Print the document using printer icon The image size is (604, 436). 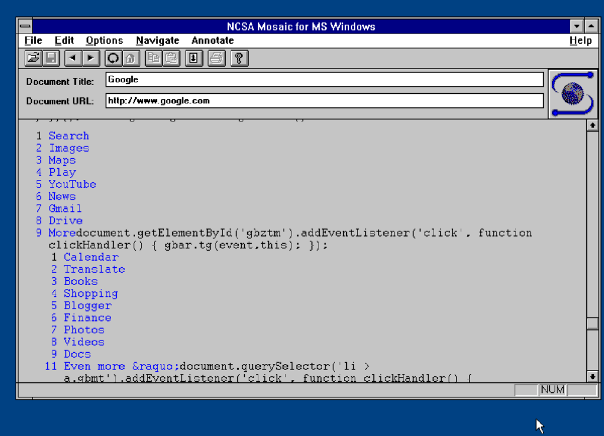(216, 58)
